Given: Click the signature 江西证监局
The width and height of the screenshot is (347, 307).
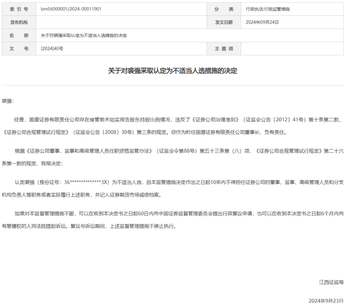Looking at the screenshot, I should coord(331,282).
